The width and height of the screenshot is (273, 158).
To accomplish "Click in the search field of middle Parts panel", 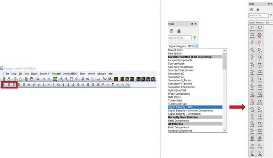I will 180,38.
